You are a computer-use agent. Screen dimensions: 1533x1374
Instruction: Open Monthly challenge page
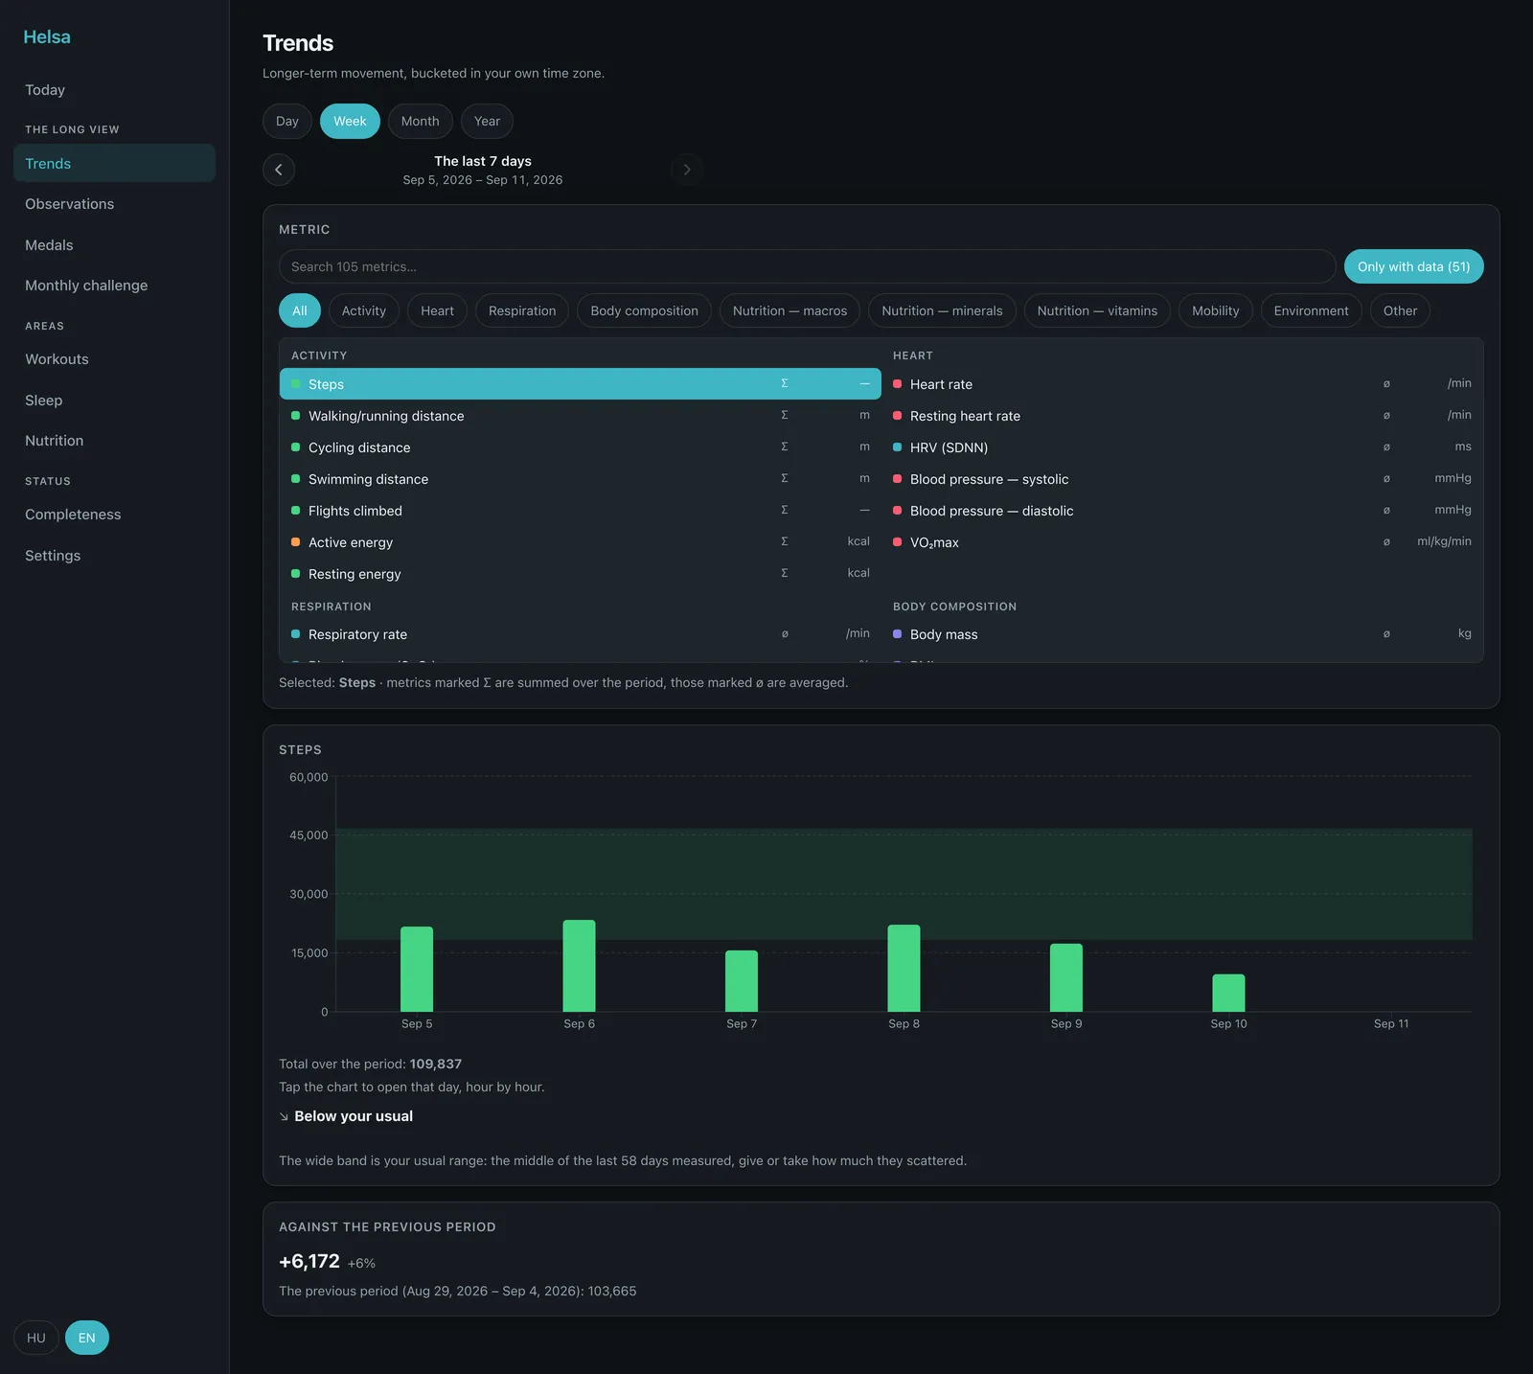(x=114, y=286)
